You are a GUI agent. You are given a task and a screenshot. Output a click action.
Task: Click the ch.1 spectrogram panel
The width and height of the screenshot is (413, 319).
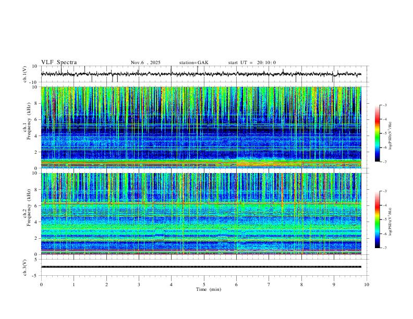click(201, 127)
